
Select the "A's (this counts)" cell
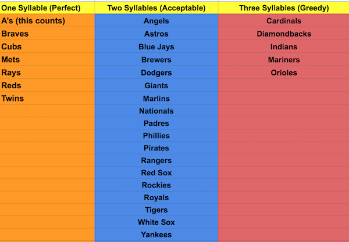click(x=33, y=21)
